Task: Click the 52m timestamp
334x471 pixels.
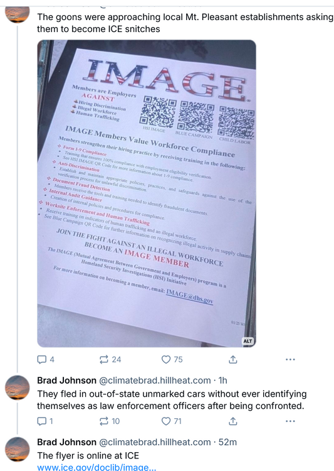Action: coord(227,442)
